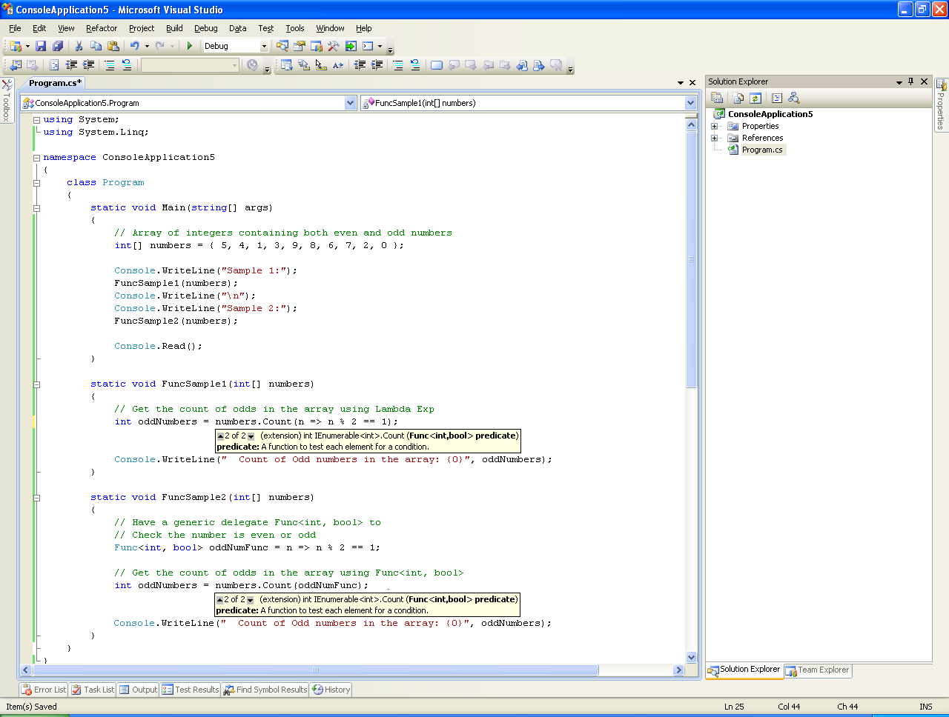Open the Toolbox side panel
This screenshot has width=949, height=717.
click(x=7, y=100)
